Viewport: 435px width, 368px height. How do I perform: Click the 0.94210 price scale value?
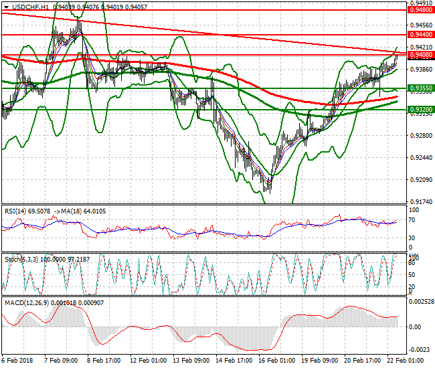coord(421,47)
